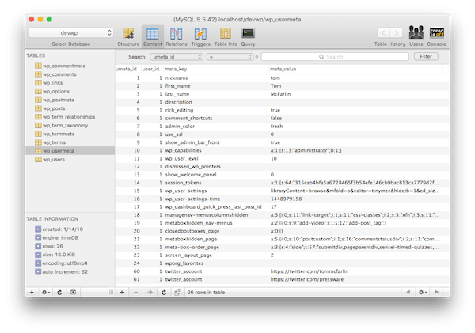Duplicate the selected row
Viewport: 475px width, 333px height.
[x=150, y=292]
